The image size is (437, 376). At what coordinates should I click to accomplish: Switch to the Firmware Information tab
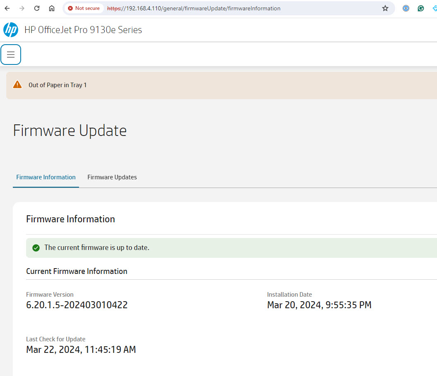(46, 177)
